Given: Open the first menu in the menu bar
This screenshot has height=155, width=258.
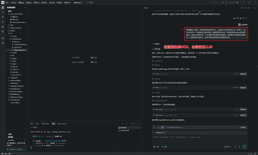Looking at the screenshot, I should [14, 3].
